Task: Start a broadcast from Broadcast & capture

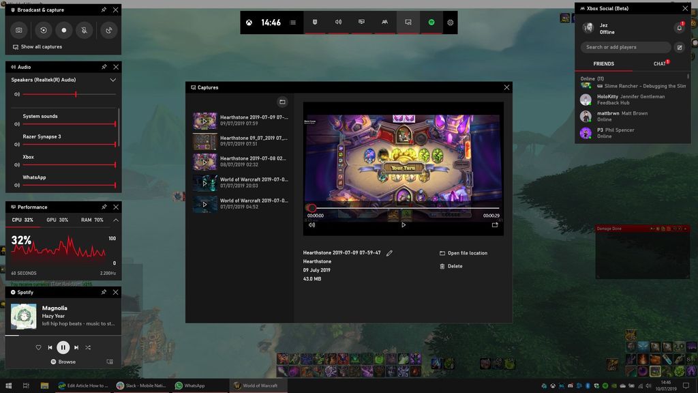Action: [109, 30]
